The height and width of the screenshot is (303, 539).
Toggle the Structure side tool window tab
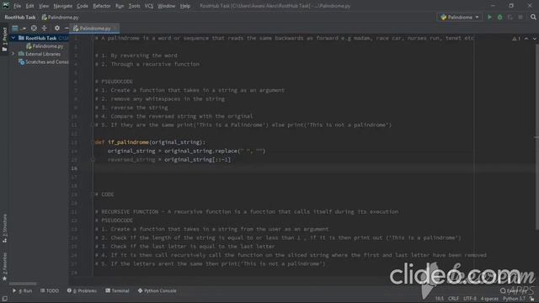pyautogui.click(x=4, y=228)
